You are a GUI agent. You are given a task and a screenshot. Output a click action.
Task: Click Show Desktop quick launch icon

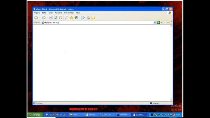click(x=47, y=115)
